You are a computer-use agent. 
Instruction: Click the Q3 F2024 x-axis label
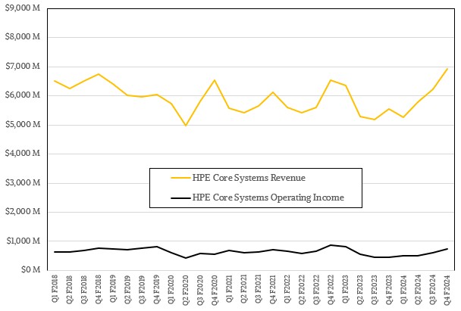click(x=433, y=289)
